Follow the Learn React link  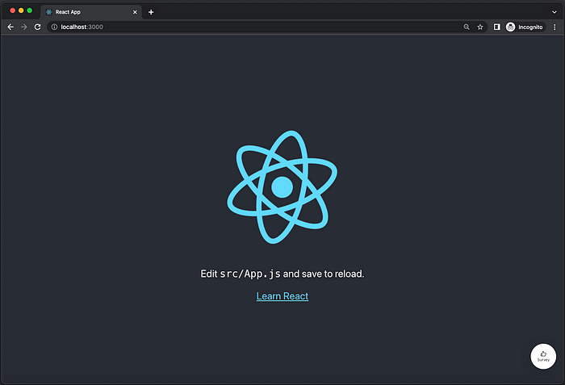click(x=282, y=296)
